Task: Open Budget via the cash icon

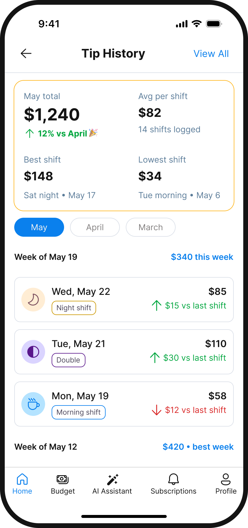Action: tap(63, 479)
